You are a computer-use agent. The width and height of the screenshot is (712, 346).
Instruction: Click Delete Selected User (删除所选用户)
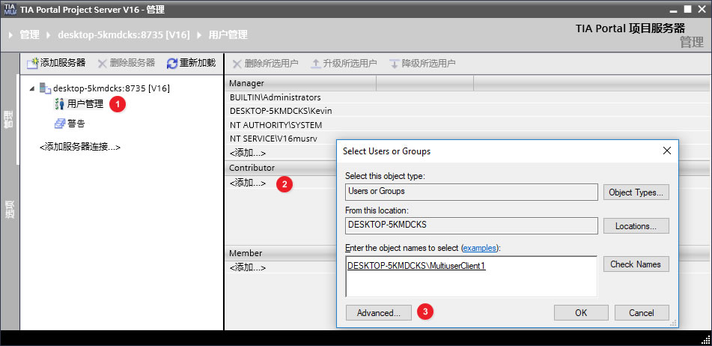(265, 64)
